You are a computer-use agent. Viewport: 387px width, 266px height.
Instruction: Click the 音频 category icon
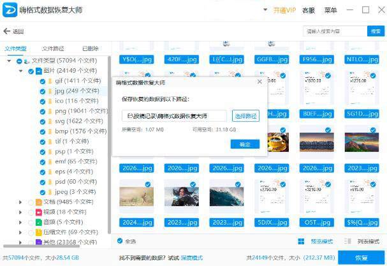(x=39, y=222)
